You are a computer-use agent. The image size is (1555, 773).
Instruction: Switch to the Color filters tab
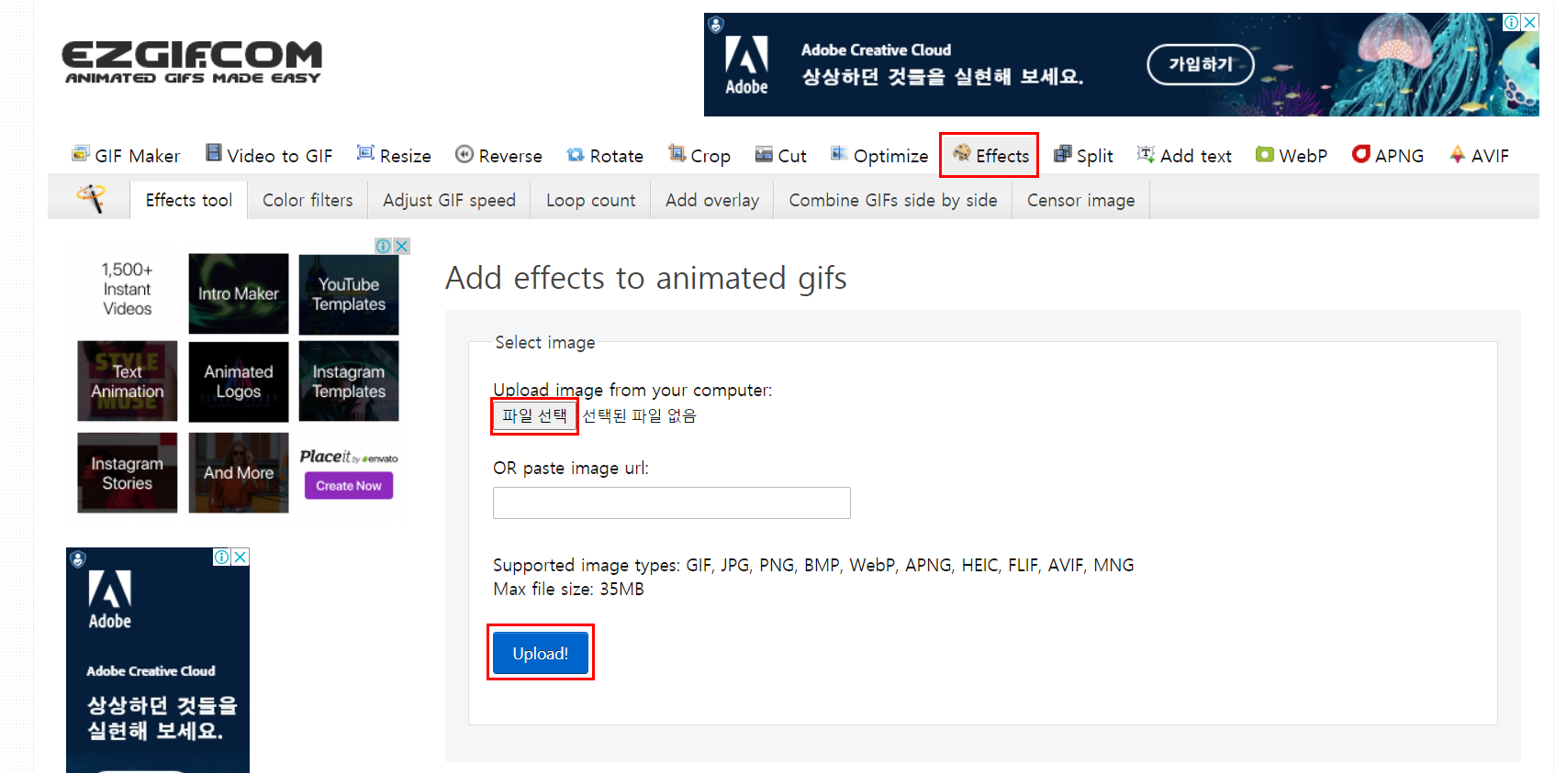(x=308, y=200)
